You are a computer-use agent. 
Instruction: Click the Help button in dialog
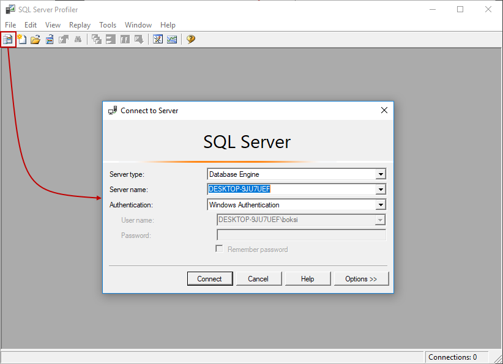[308, 279]
